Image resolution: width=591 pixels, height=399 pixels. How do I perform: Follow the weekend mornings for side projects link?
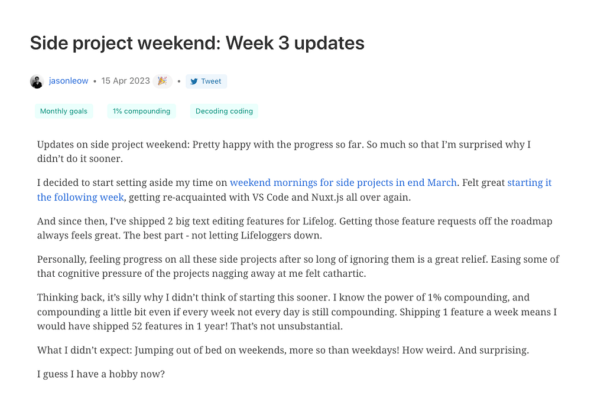coord(343,182)
